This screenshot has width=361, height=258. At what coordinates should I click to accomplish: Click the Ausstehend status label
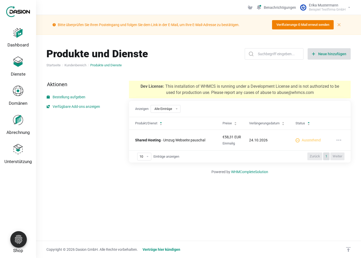311,140
